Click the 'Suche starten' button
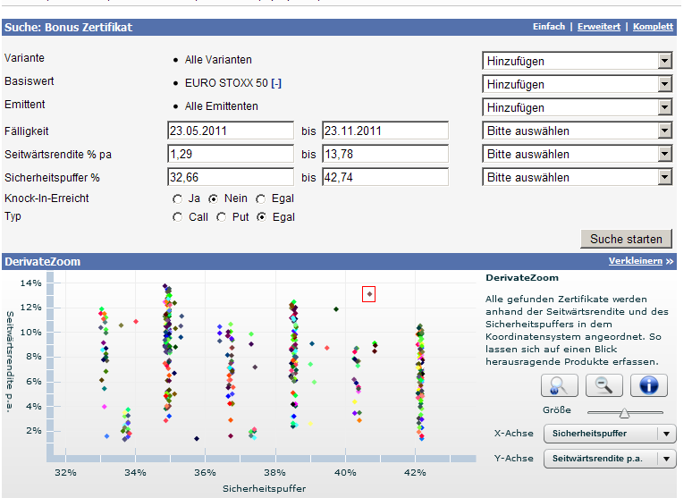The image size is (692, 498). [x=626, y=239]
